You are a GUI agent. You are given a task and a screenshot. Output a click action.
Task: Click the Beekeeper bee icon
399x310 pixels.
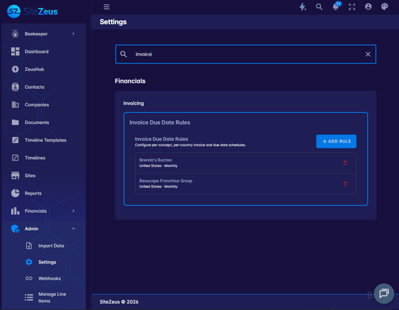click(15, 33)
